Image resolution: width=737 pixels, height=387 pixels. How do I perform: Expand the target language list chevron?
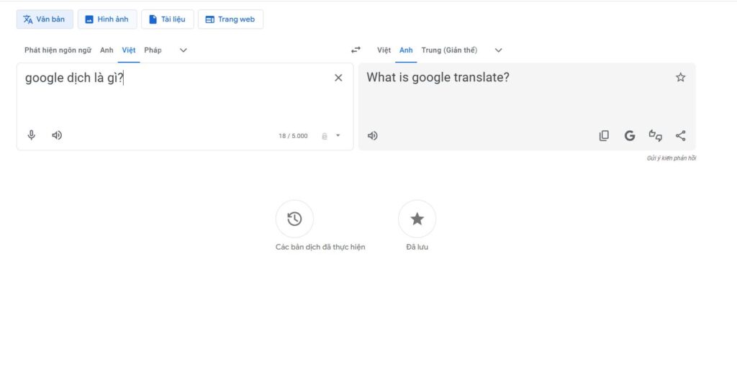click(x=499, y=50)
